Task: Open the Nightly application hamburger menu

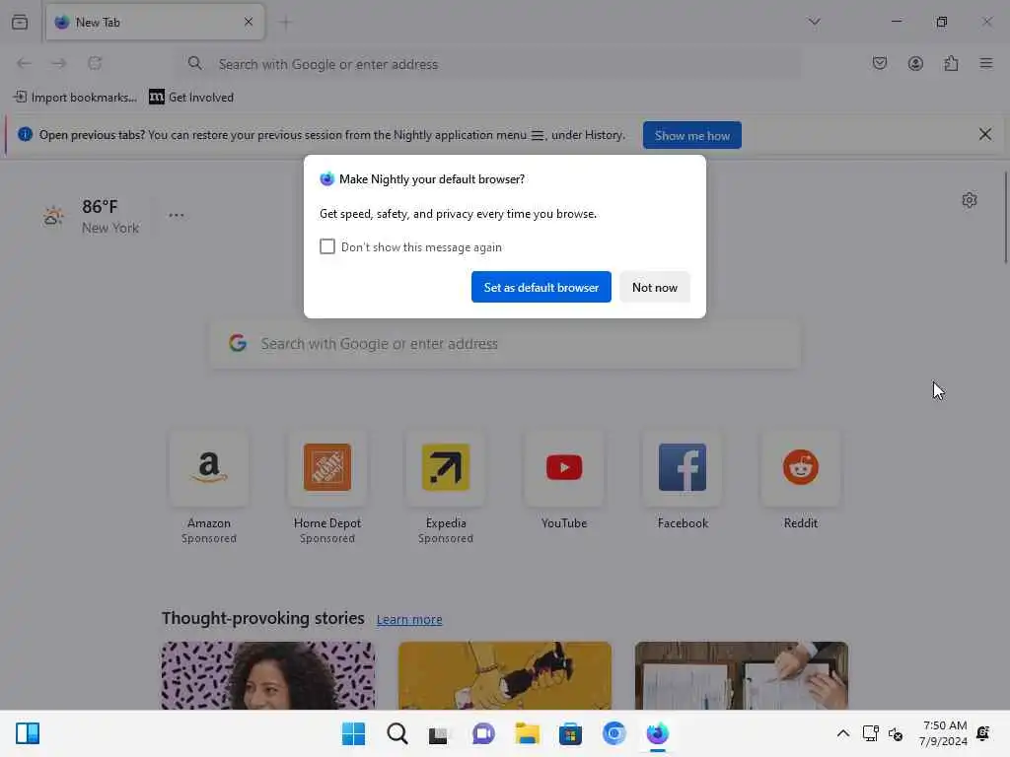Action: pyautogui.click(x=986, y=63)
